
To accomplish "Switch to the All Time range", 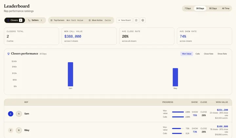I will click(x=226, y=9).
